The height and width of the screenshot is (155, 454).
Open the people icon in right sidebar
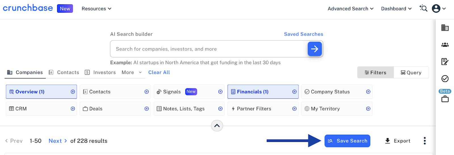(445, 45)
